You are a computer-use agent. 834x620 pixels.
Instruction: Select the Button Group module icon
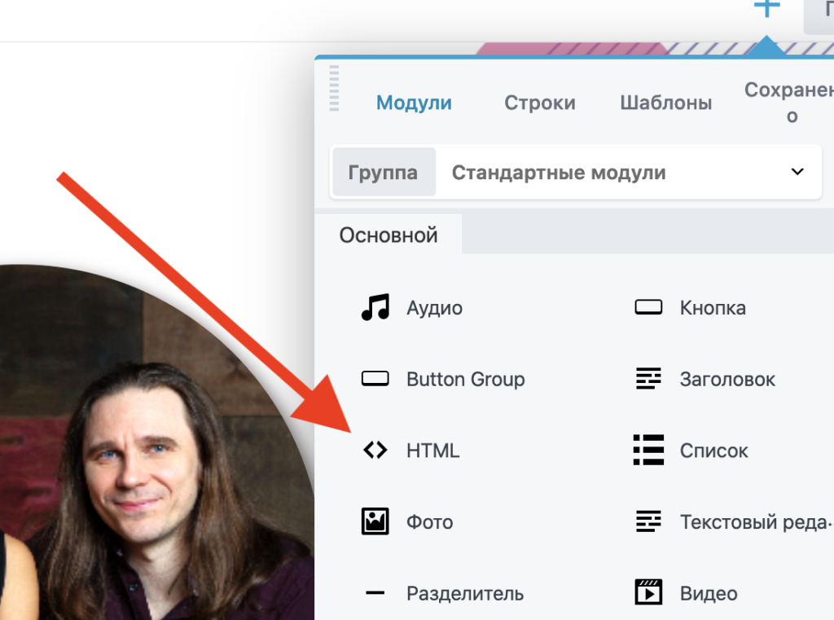(x=375, y=379)
